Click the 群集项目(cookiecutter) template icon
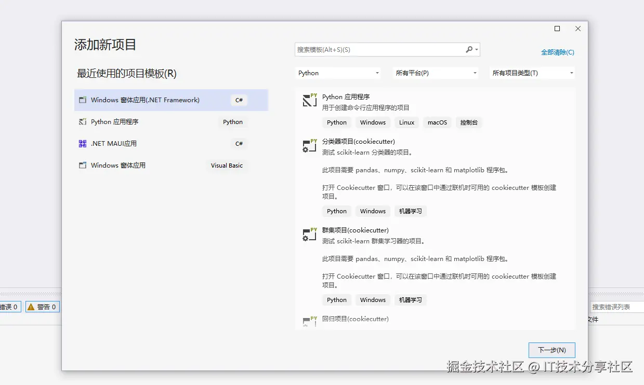The height and width of the screenshot is (385, 644). pyautogui.click(x=310, y=234)
